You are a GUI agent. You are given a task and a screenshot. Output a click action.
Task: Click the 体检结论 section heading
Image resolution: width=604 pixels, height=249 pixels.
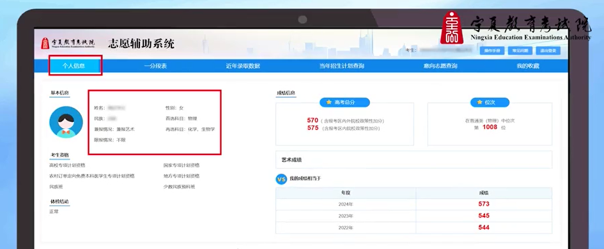(59, 201)
